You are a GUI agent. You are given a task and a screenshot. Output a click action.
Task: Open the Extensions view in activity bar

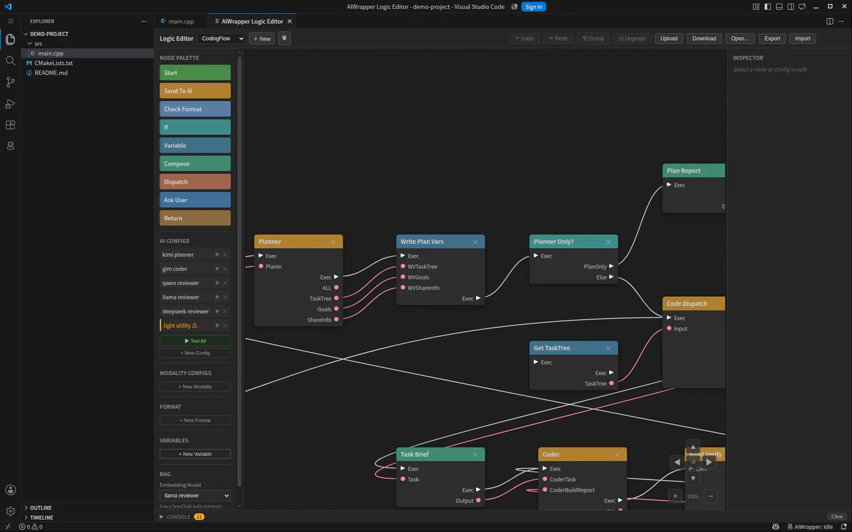10,125
